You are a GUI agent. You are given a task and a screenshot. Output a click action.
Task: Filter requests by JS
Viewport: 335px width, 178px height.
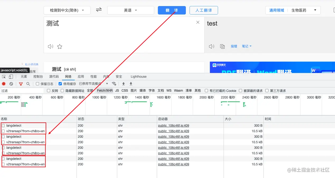pos(117,91)
